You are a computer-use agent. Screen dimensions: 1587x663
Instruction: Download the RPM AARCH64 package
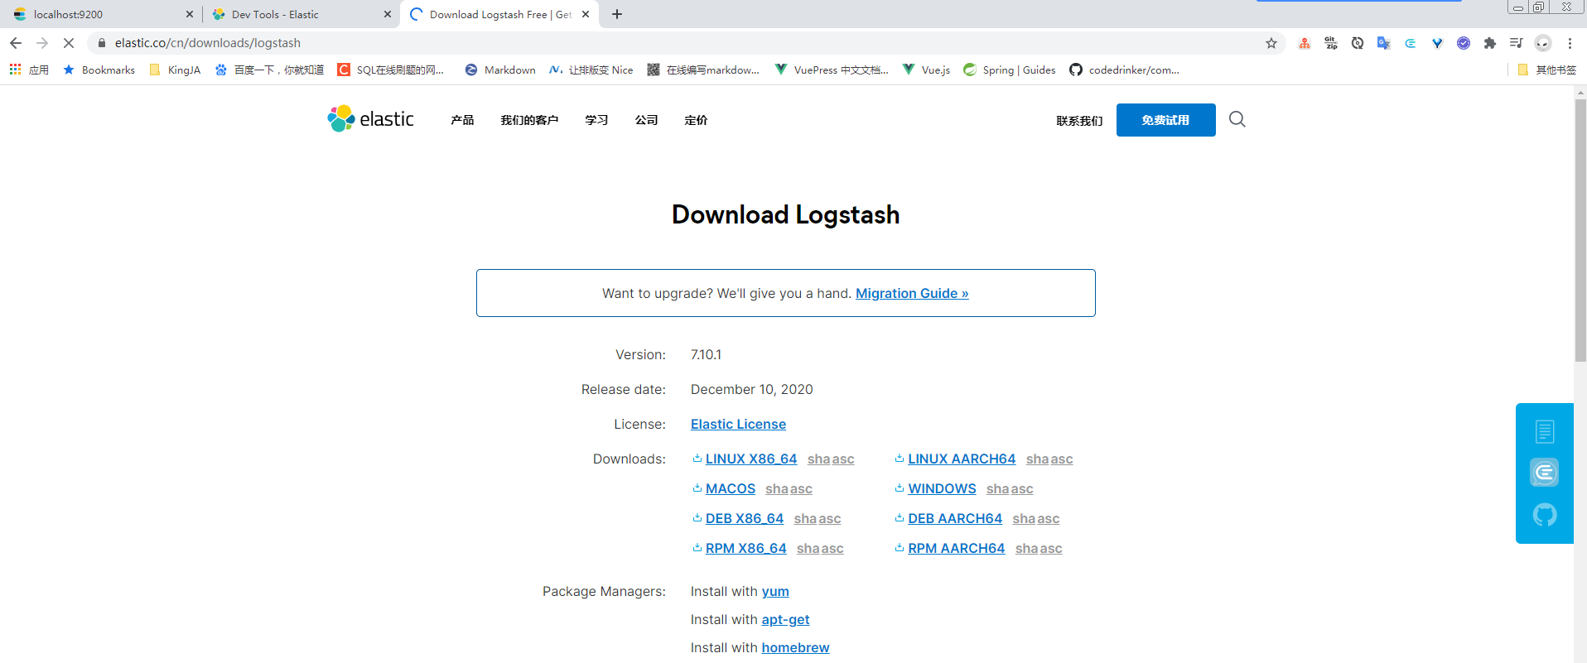coord(957,548)
